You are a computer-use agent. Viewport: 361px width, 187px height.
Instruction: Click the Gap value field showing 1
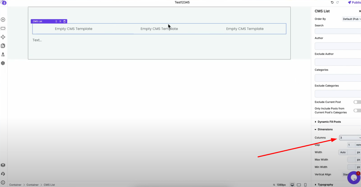[x=351, y=145]
